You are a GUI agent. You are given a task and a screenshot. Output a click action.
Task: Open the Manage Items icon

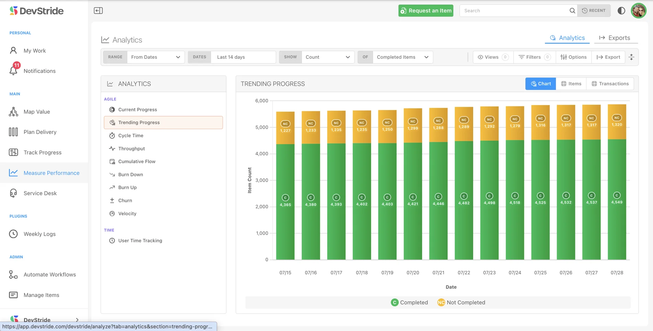tap(13, 295)
